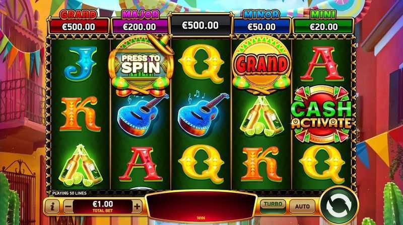
Task: Click the blue J symbol
Action: point(81,64)
